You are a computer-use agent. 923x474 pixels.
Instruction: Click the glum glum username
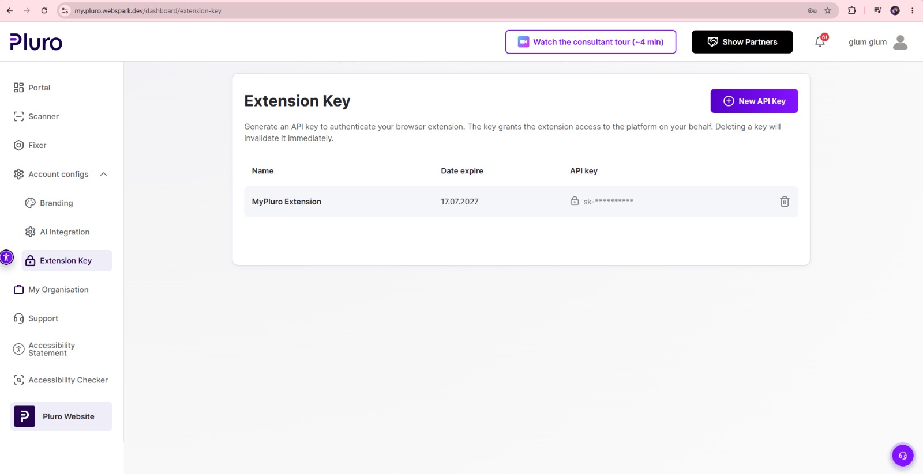click(x=868, y=42)
